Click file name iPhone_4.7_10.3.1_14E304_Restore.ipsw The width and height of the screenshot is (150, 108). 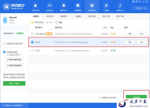(72, 50)
